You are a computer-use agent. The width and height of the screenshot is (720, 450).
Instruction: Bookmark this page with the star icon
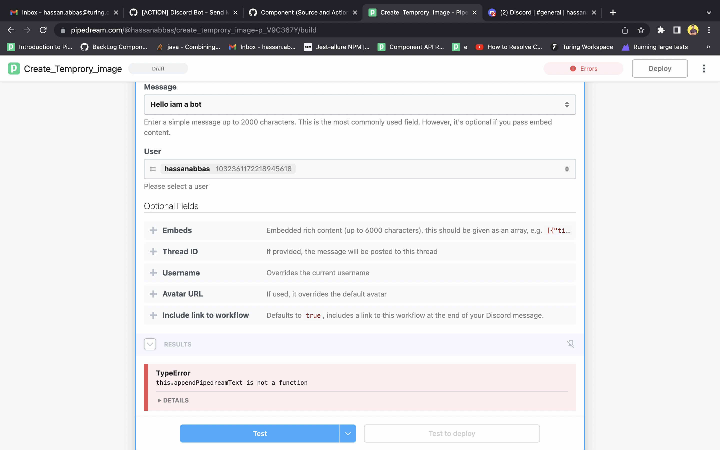[x=641, y=30]
